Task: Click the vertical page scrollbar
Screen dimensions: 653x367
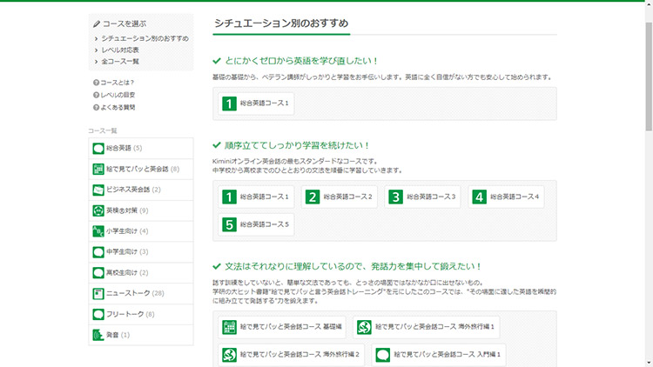Action: (x=648, y=70)
